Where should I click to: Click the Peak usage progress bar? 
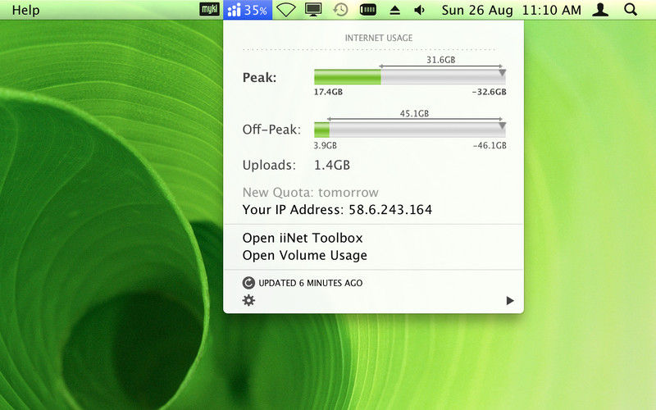(410, 77)
